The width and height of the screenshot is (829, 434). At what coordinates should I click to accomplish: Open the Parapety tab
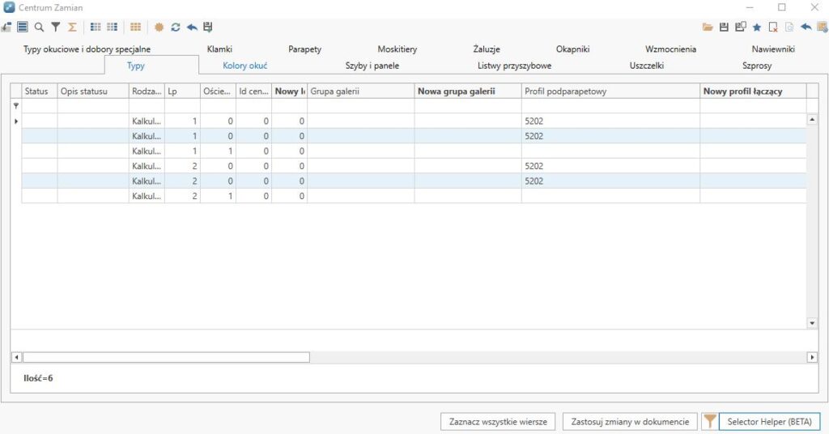(304, 49)
